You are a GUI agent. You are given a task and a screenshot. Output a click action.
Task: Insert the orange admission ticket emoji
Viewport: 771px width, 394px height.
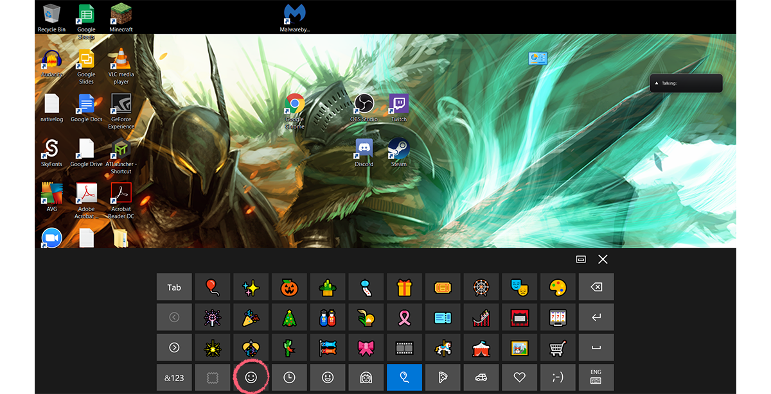pyautogui.click(x=443, y=287)
